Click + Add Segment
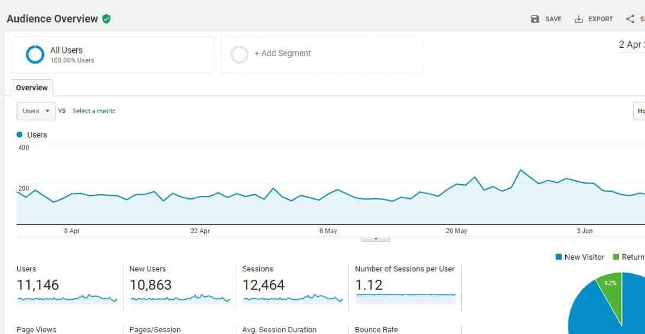Screen dimensions: 645x334 point(282,54)
